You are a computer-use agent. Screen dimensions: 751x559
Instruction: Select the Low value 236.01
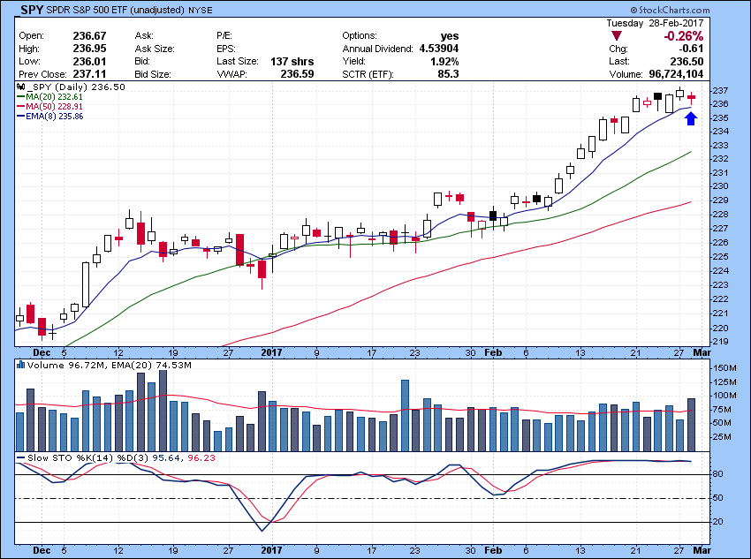click(x=89, y=61)
